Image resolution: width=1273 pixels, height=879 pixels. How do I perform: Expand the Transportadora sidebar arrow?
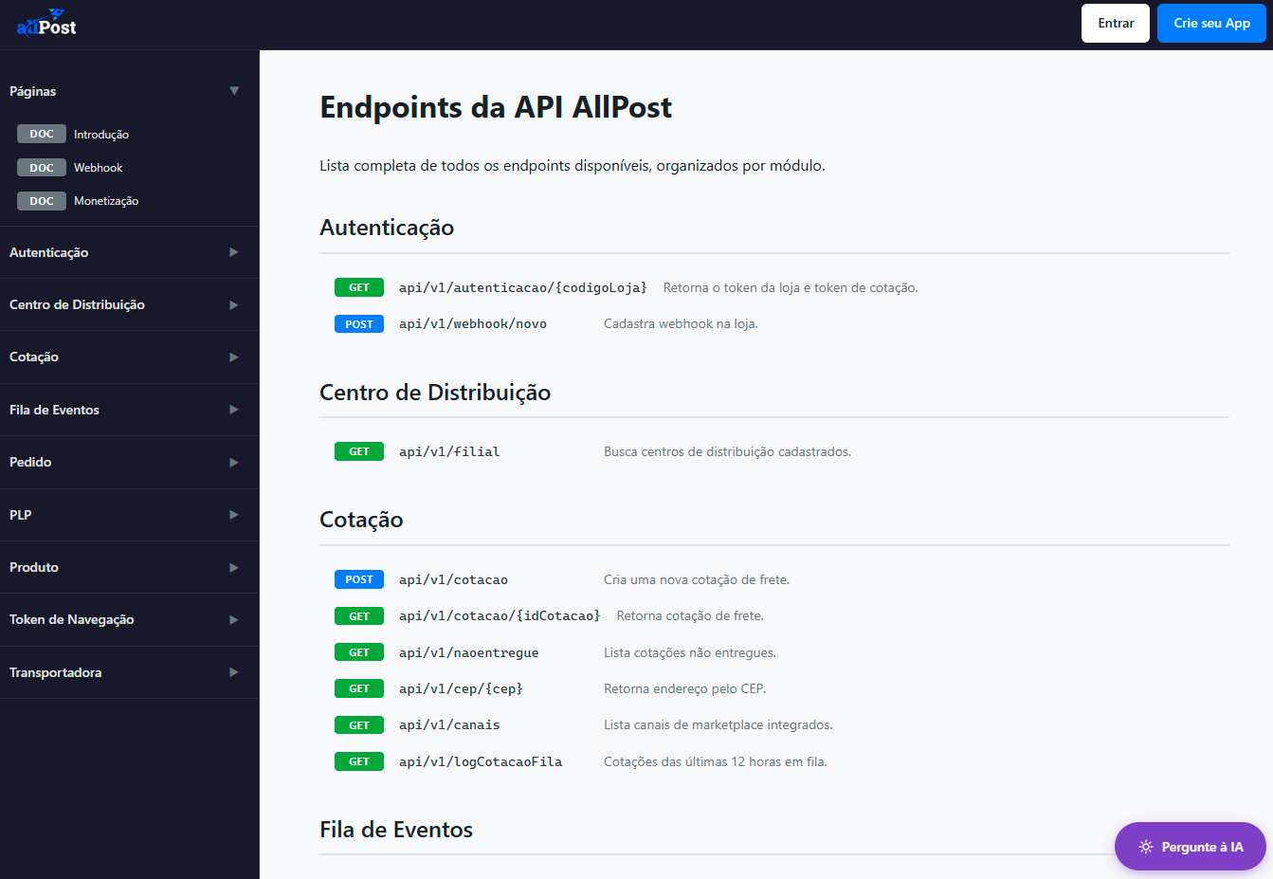click(234, 672)
